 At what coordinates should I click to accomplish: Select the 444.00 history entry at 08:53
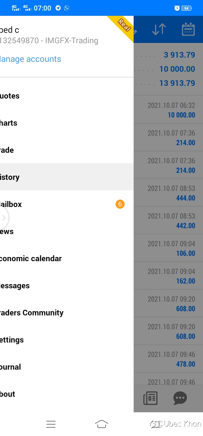click(x=168, y=193)
